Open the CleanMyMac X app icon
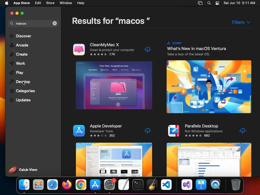The width and height of the screenshot is (260, 195). point(79,50)
